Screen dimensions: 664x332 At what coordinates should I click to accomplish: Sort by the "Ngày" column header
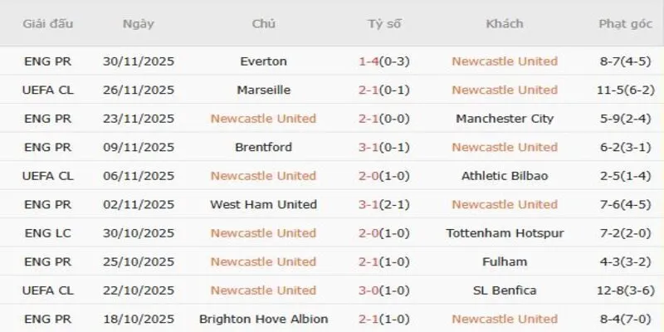click(x=138, y=23)
